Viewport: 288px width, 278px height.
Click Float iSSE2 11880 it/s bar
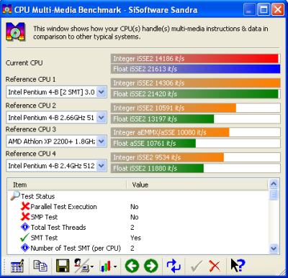[195, 168]
